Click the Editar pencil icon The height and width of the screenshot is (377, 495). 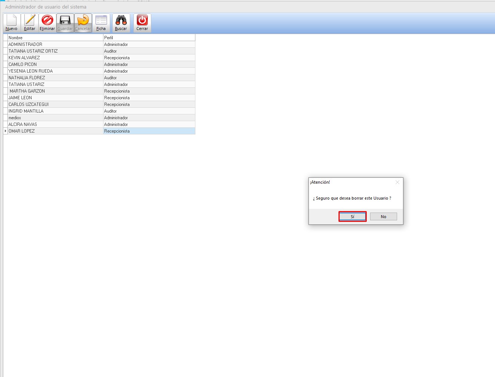click(30, 20)
